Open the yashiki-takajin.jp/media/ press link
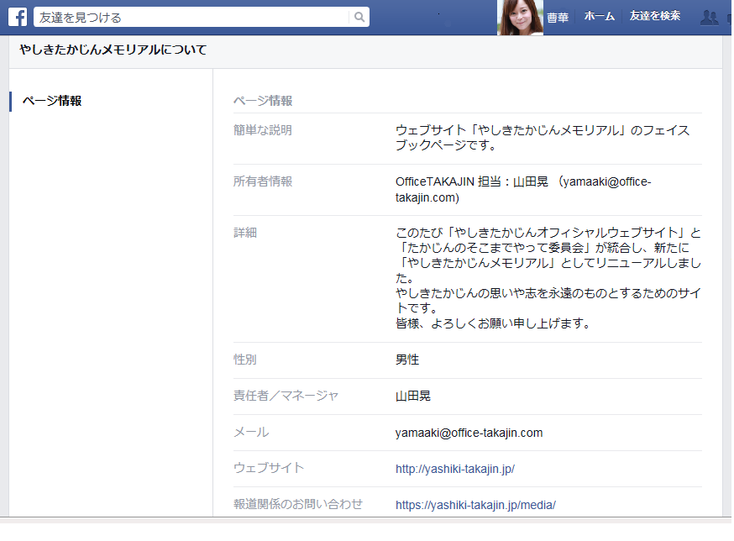Viewport: 734px width, 541px height. click(475, 505)
